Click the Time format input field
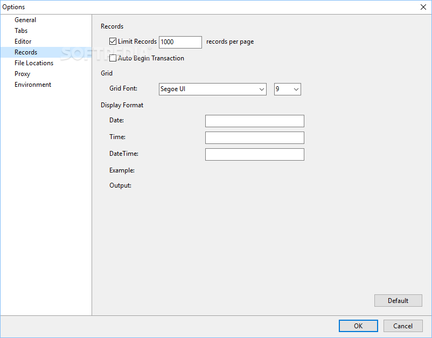 pyautogui.click(x=255, y=137)
